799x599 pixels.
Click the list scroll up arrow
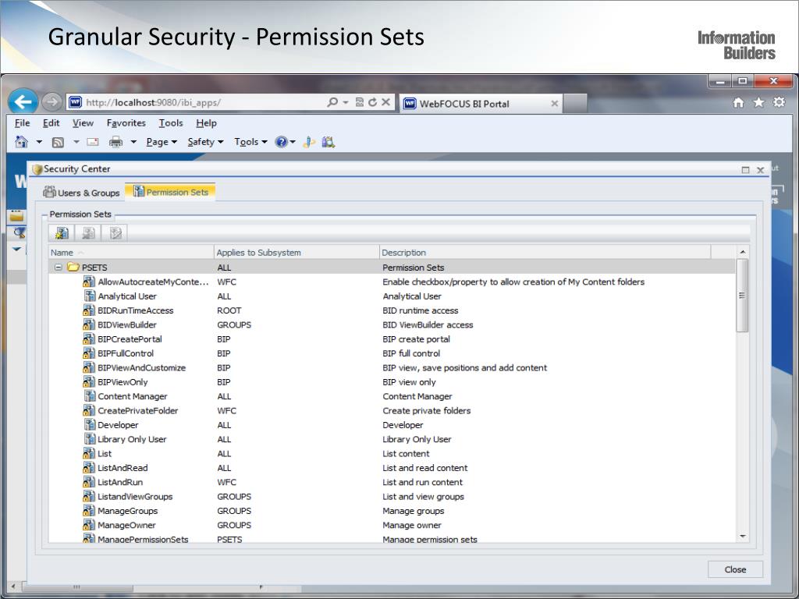(x=743, y=252)
